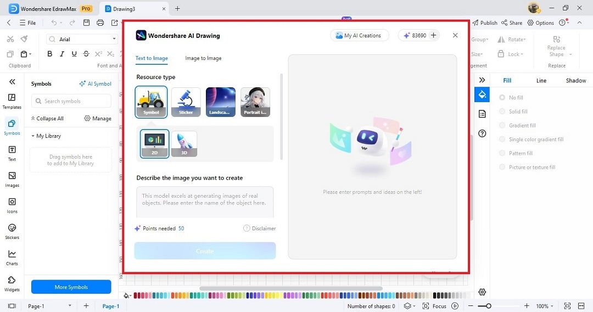Screen dimensions: 593x312
Task: Open the Arial font dropdown
Action: click(x=114, y=39)
